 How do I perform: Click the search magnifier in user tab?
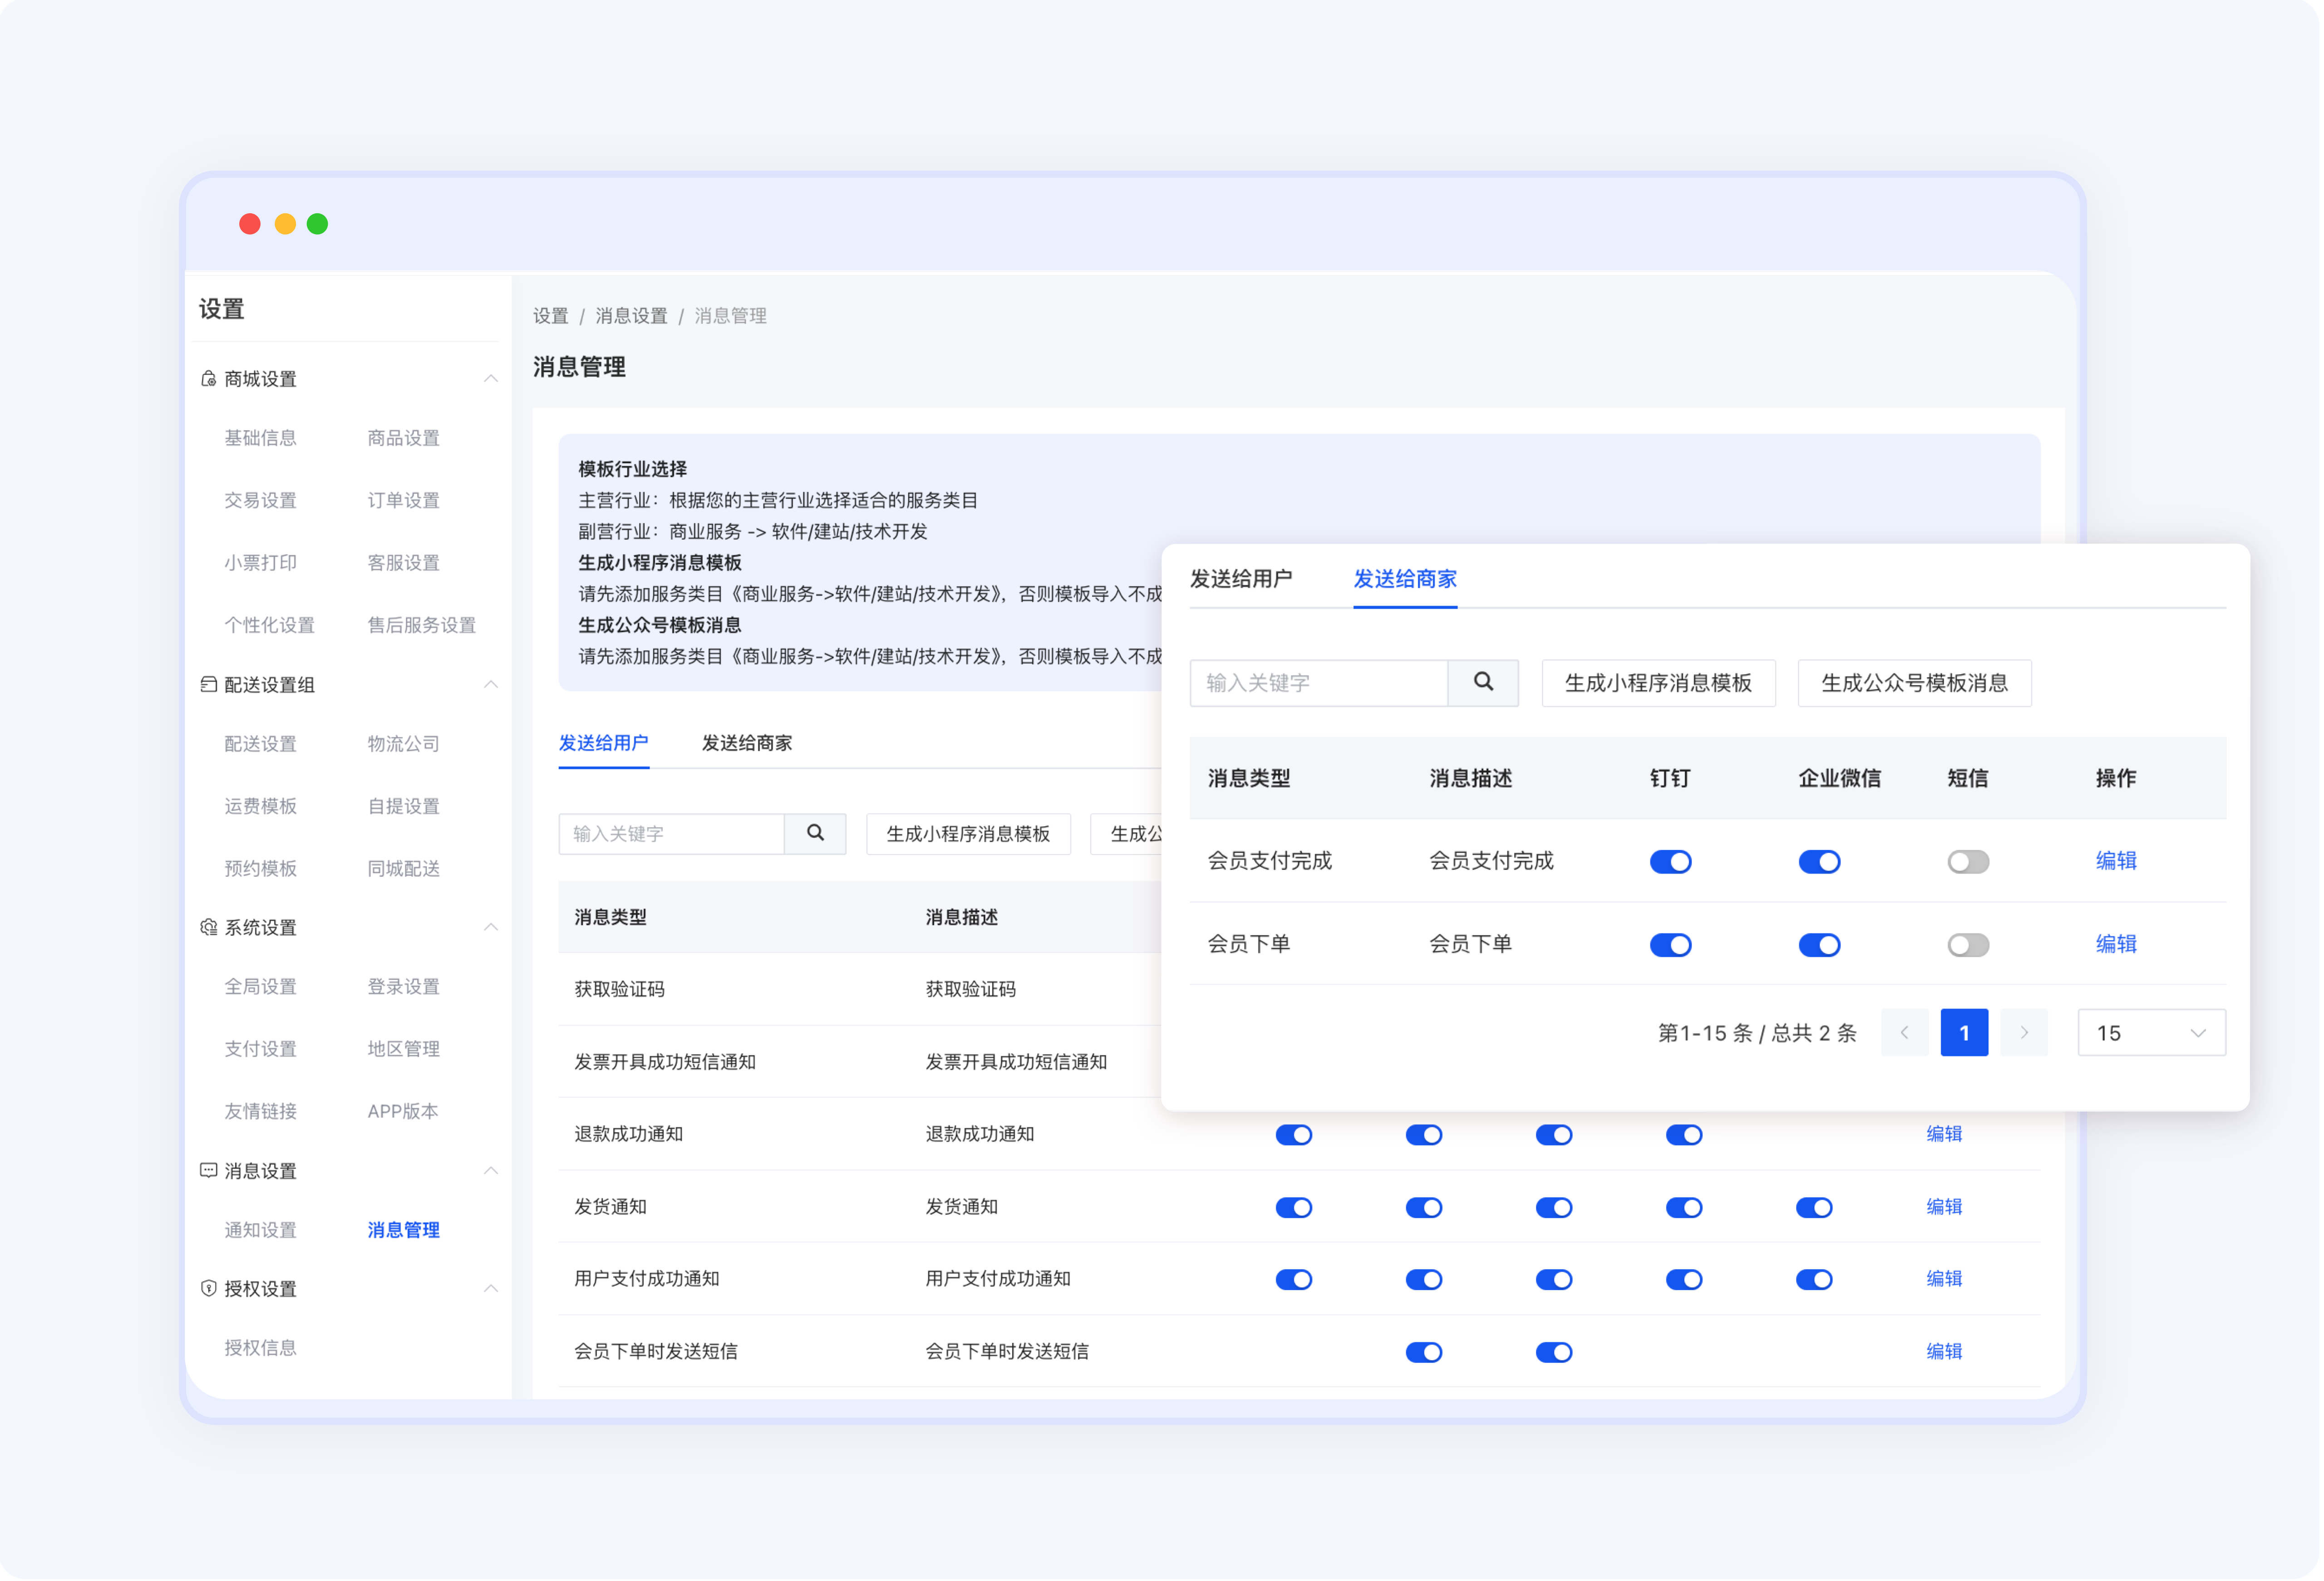815,834
